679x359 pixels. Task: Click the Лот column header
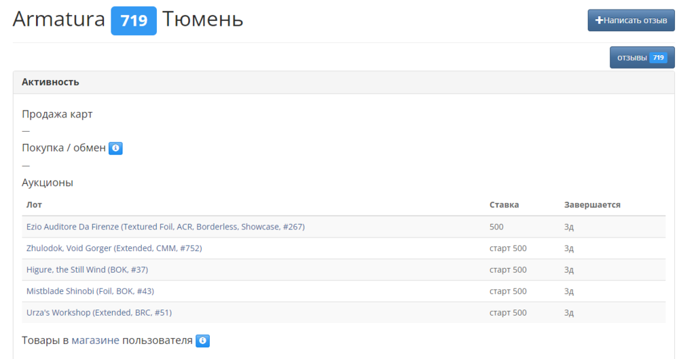(x=34, y=204)
